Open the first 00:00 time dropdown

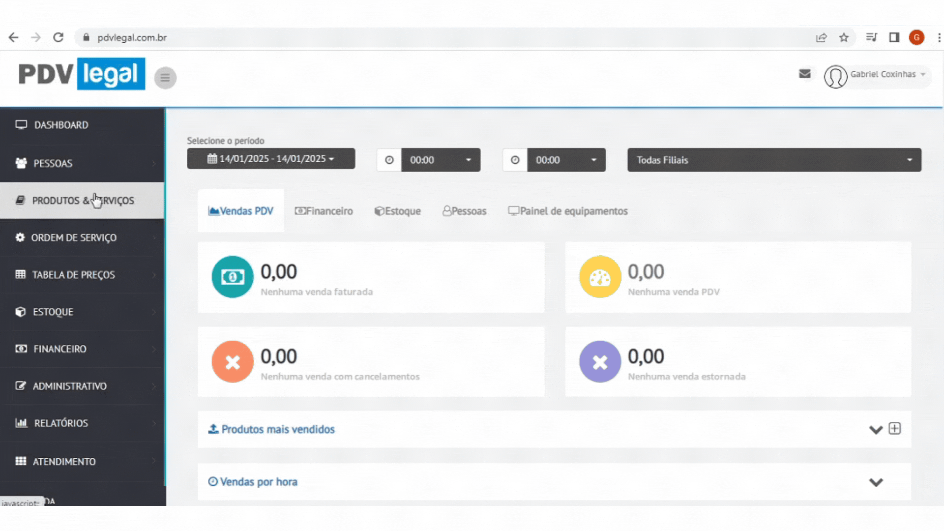point(441,160)
